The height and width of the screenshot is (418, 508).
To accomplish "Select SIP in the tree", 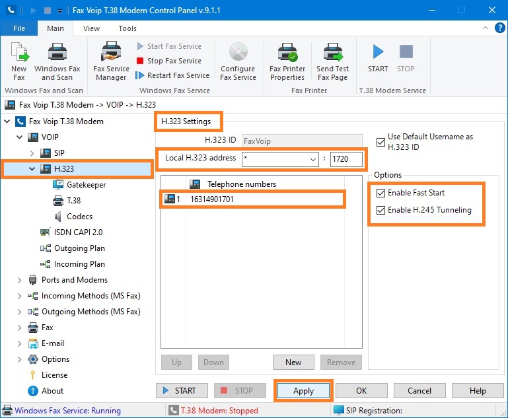I will (x=59, y=153).
